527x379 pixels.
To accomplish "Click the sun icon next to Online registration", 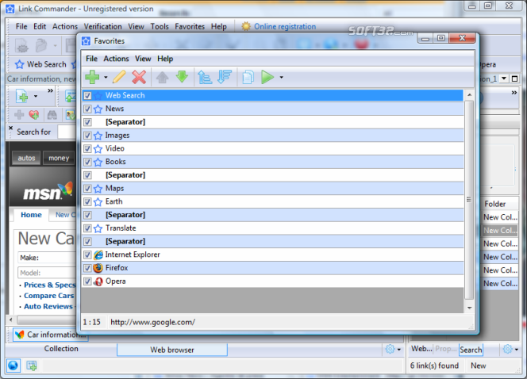I will (246, 26).
